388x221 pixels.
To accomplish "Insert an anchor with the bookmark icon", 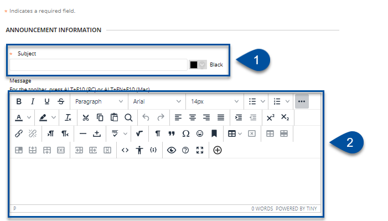I will (214, 134).
